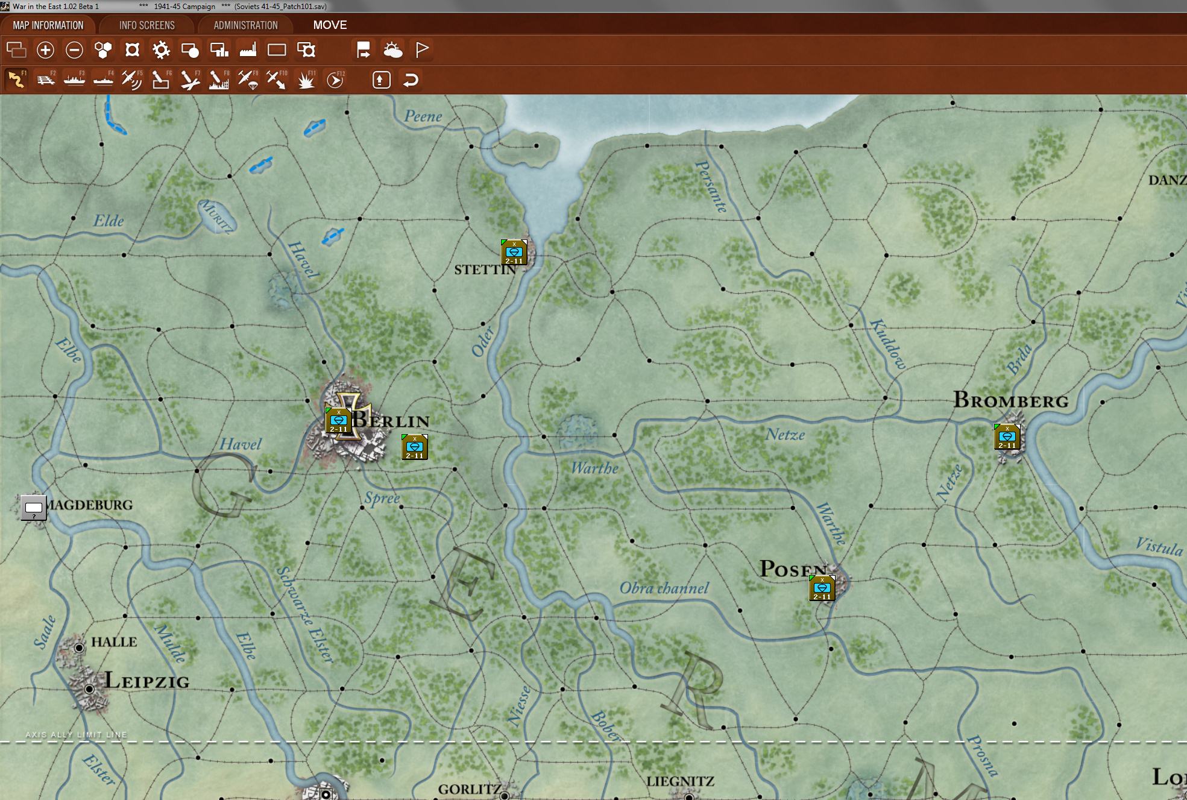Screen dimensions: 1187x800
Task: Select the 2-11 unit at Posen
Action: click(822, 588)
